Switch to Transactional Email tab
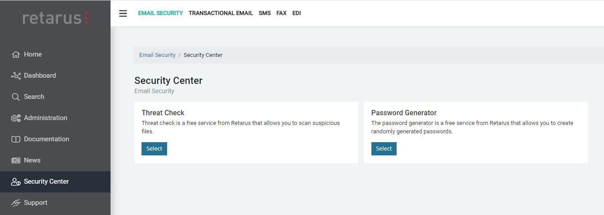 point(221,13)
